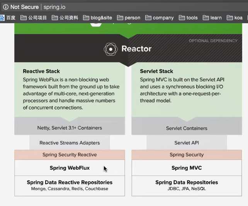The width and height of the screenshot is (248, 206).
Task: Click the Mongo, Cassandra, Redis, Couchbase text
Action: pyautogui.click(x=70, y=189)
